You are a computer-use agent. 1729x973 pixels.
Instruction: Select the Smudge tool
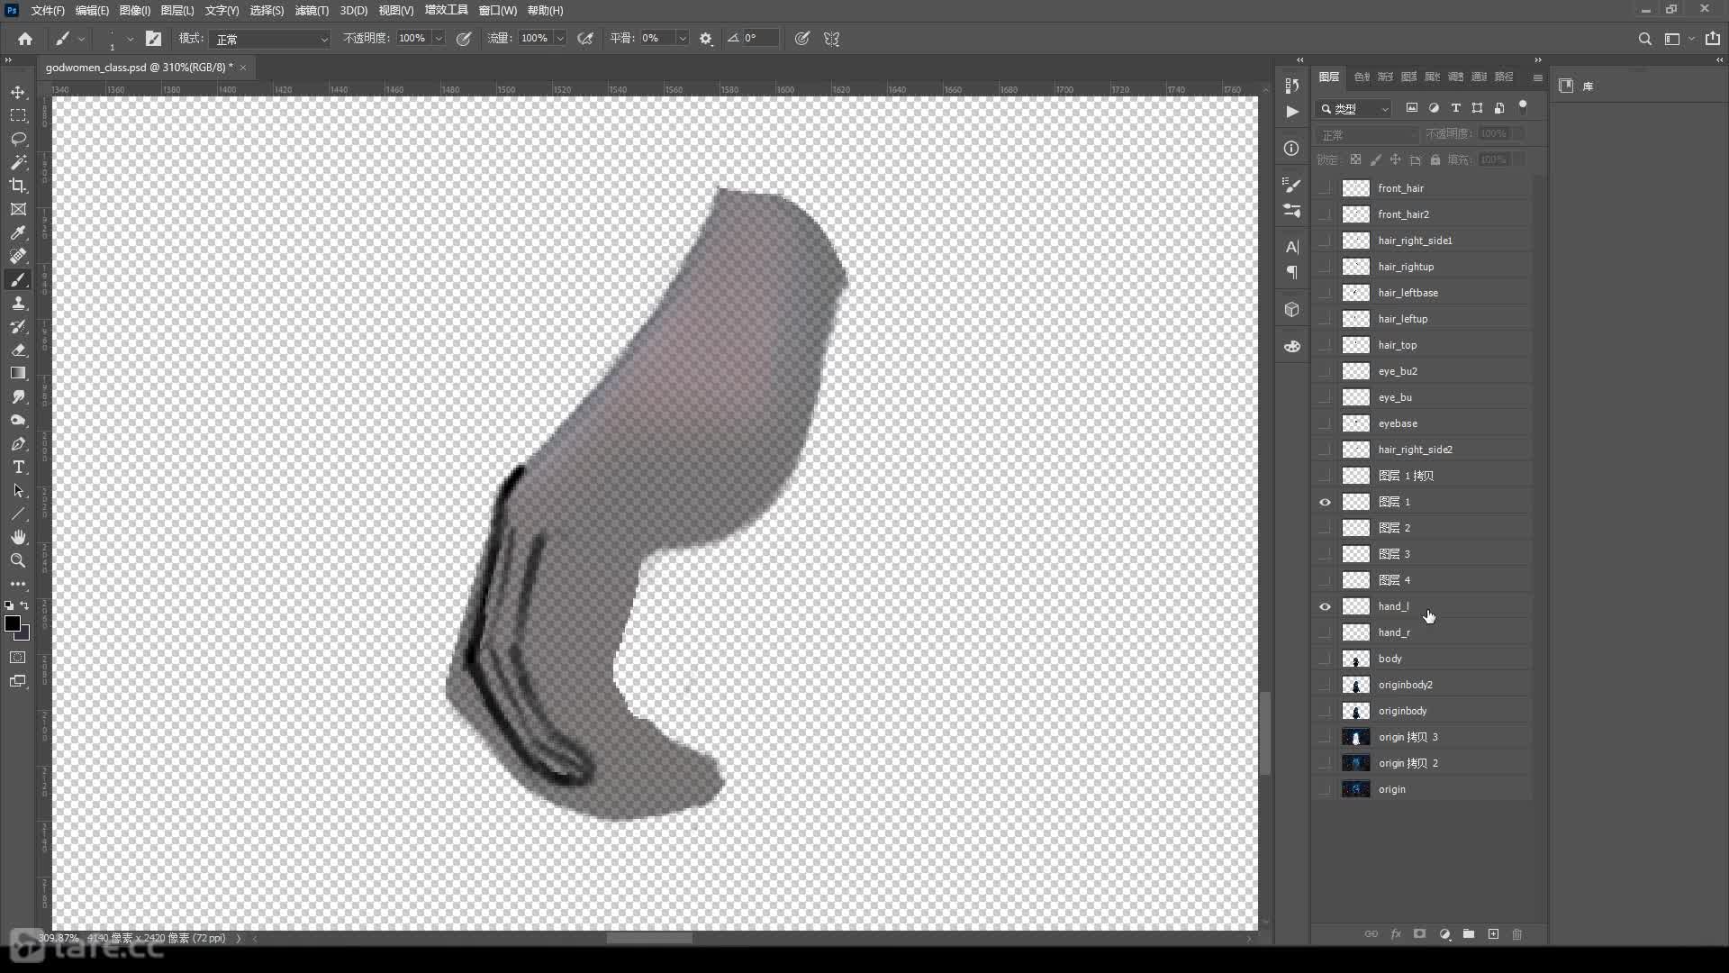[18, 396]
